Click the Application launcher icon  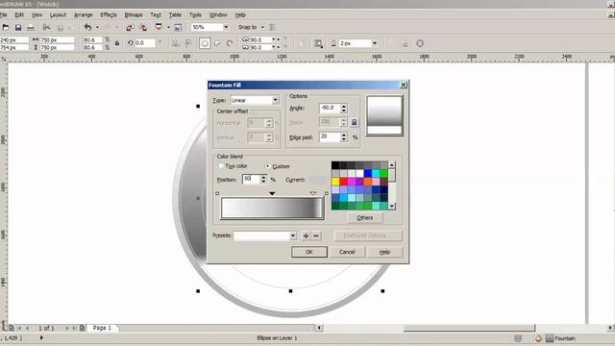click(159, 27)
